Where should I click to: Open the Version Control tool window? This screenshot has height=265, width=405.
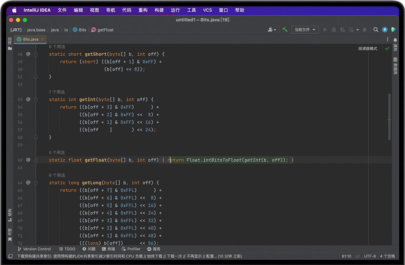tap(34, 249)
